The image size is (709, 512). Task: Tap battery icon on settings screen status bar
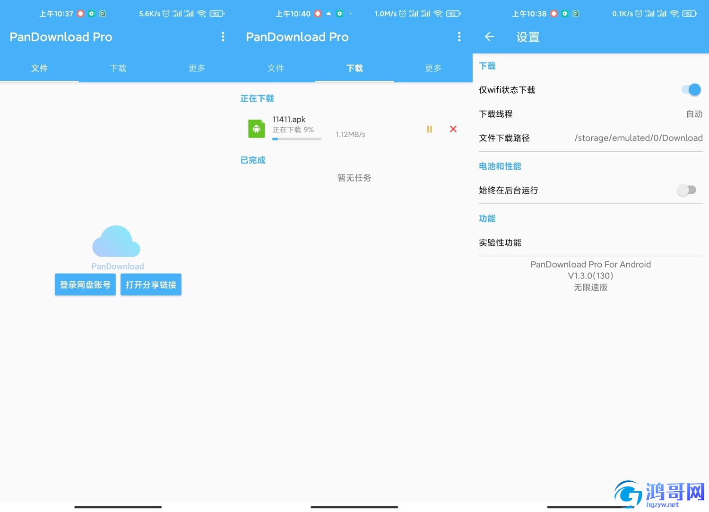pyautogui.click(x=690, y=14)
